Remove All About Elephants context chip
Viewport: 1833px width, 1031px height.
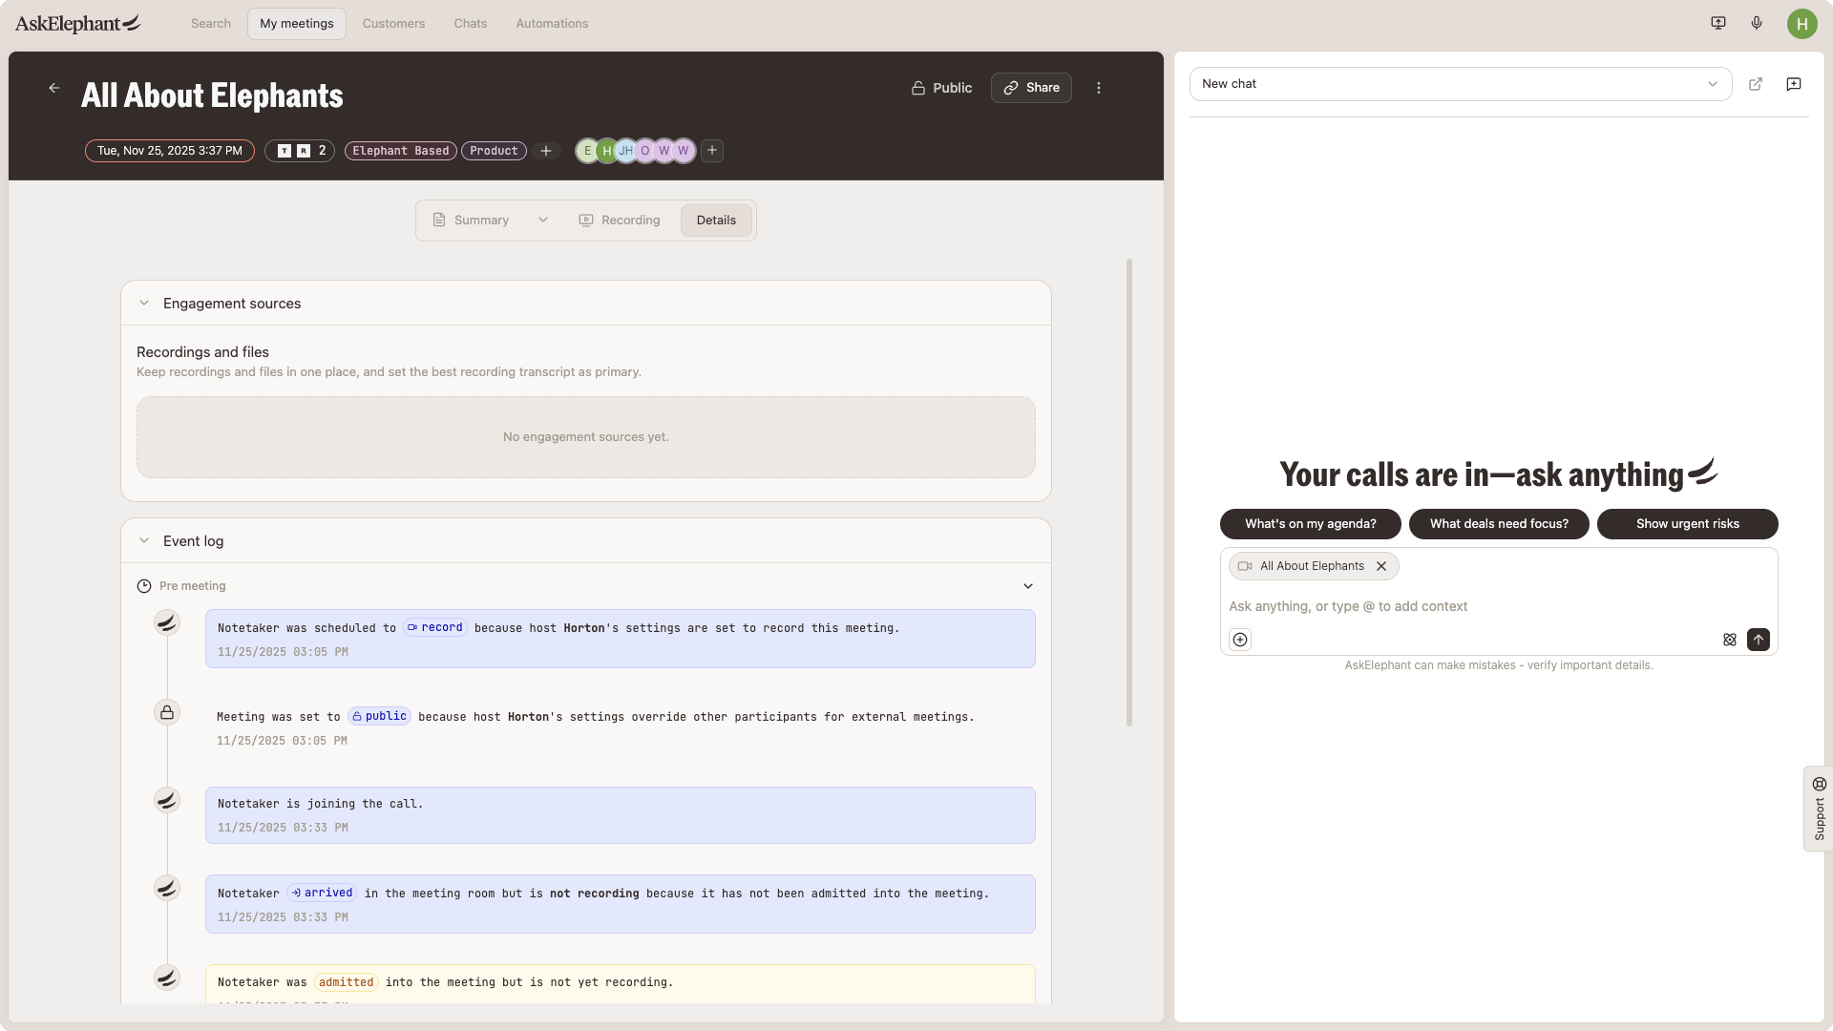1381,566
